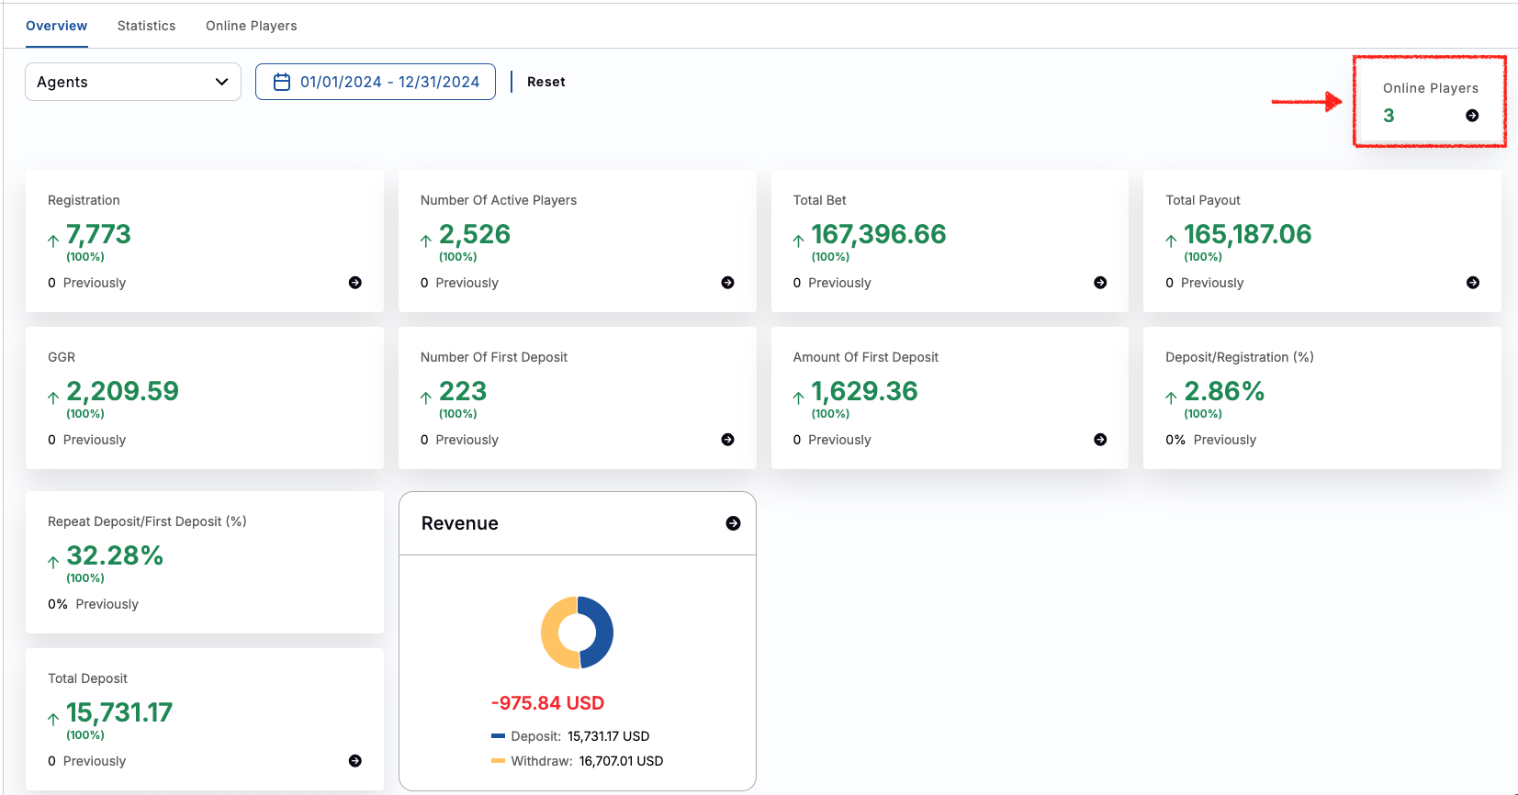
Task: Switch to the Statistics tab
Action: 146,26
